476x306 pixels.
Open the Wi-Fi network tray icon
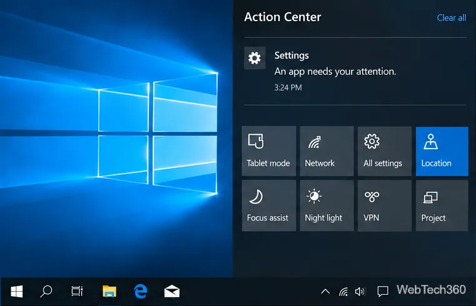(343, 292)
